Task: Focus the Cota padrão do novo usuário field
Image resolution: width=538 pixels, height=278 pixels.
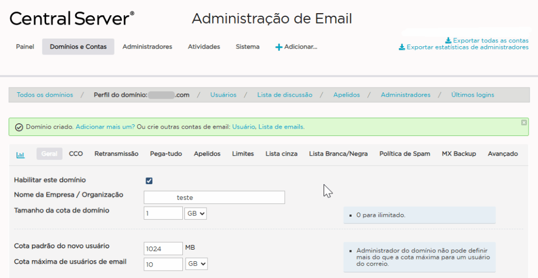Action: point(163,248)
